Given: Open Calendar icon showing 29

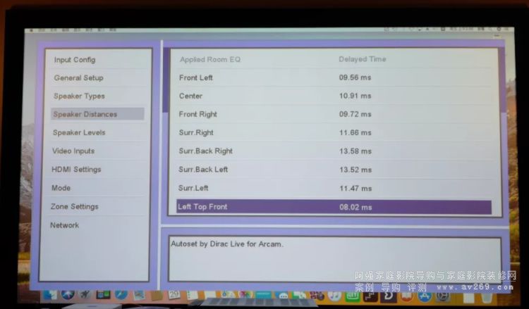Looking at the screenshot, I should [174, 294].
